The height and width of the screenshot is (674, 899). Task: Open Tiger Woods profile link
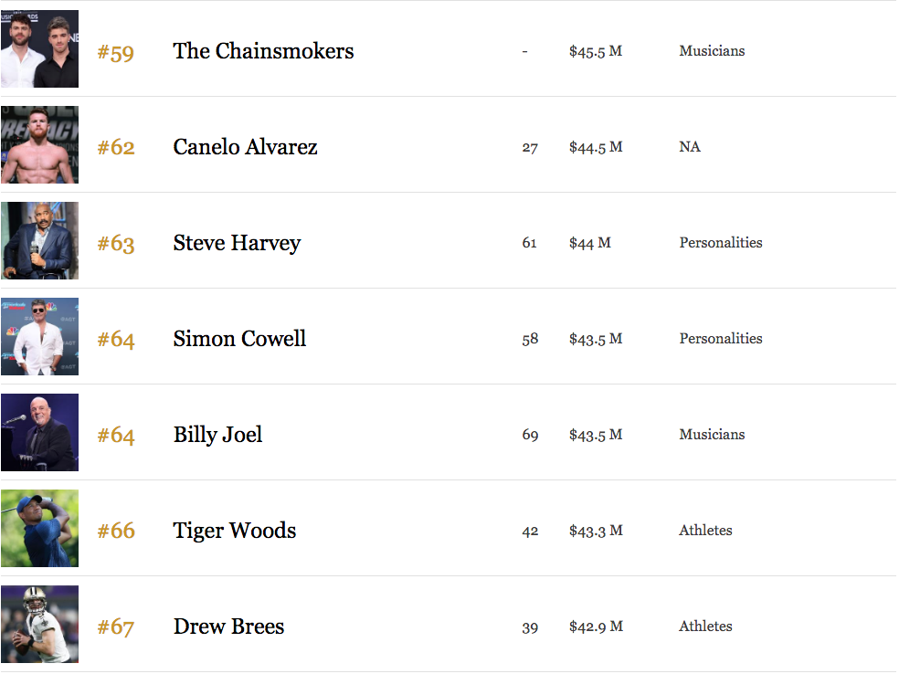coord(235,531)
